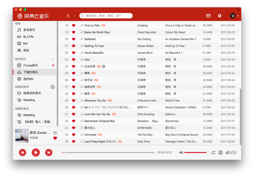
Task: Open the messages mail icon
Action: click(208, 16)
